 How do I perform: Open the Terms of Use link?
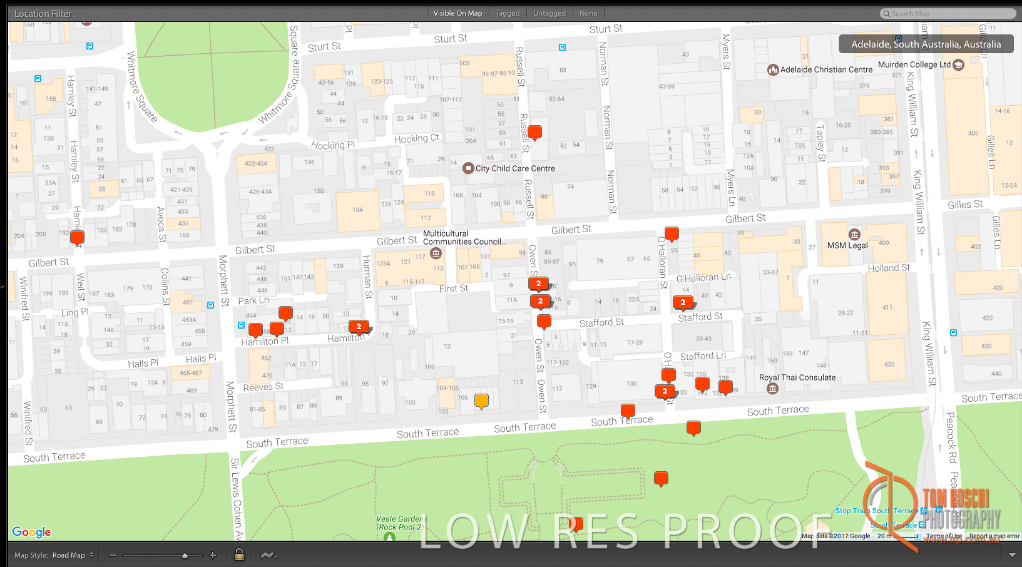[x=944, y=536]
